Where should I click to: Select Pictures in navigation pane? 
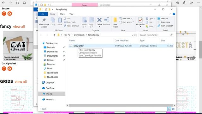point(50,60)
